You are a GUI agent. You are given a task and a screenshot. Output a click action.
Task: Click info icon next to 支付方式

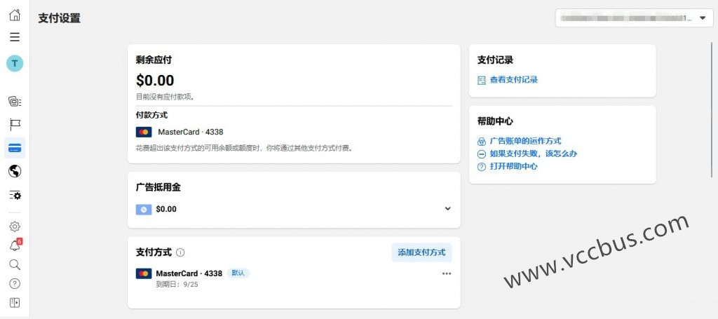click(x=180, y=252)
